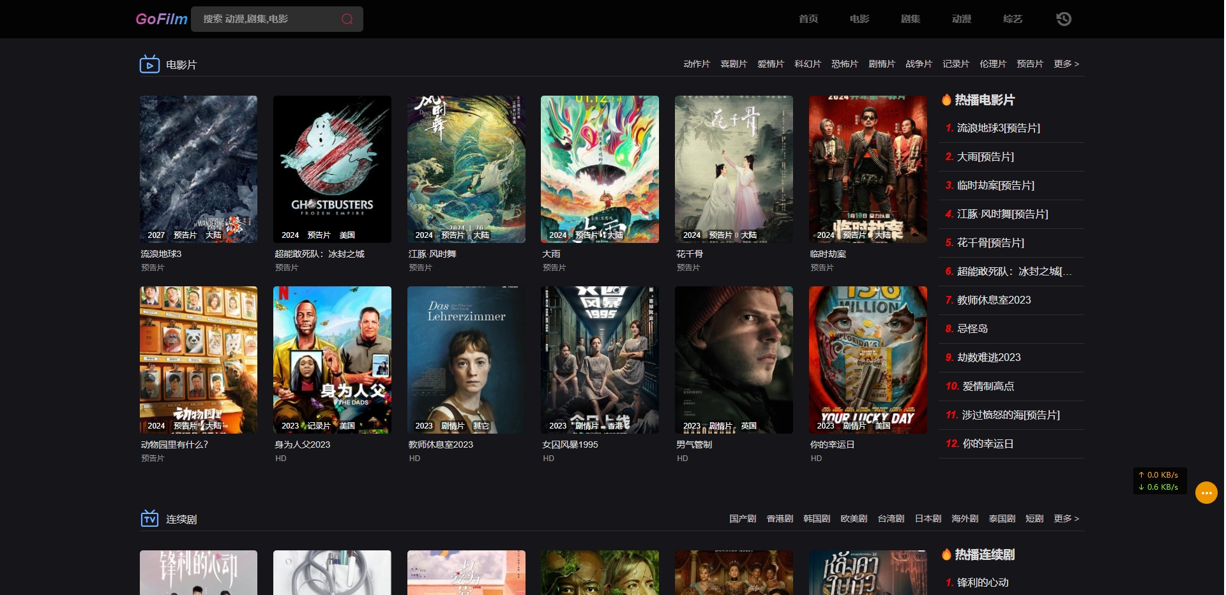Viewport: 1226px width, 595px height.
Task: Open the watch history clock icon
Action: [1063, 19]
